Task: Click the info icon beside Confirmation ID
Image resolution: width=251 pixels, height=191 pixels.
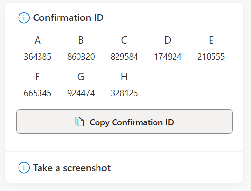Action: [24, 18]
